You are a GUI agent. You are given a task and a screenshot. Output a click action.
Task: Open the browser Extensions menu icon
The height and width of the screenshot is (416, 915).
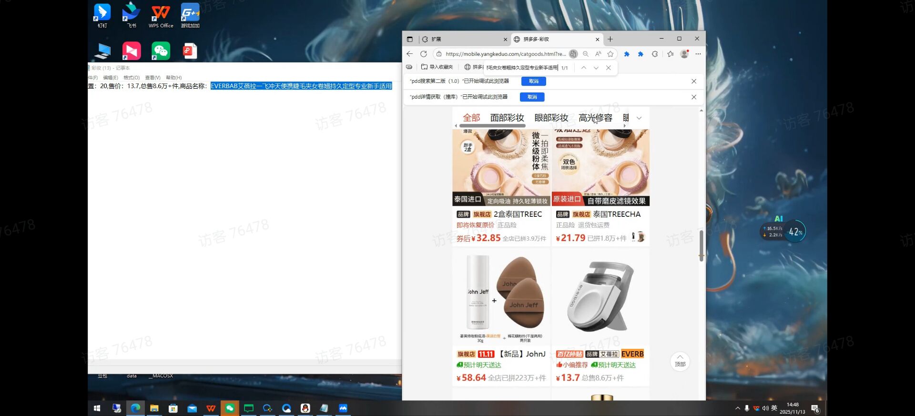pyautogui.click(x=655, y=54)
